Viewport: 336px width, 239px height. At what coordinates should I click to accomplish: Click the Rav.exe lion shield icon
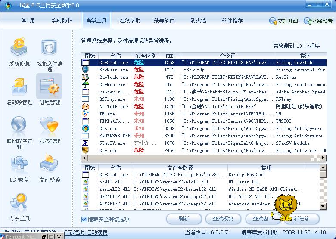coord(85,150)
